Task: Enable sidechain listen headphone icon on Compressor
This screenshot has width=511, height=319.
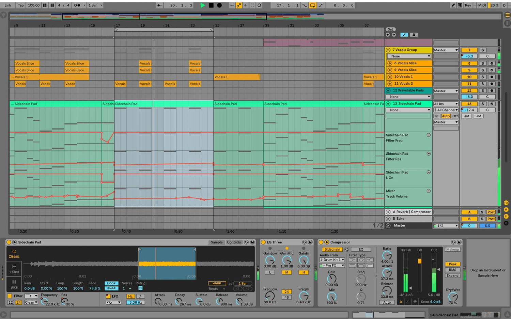Action: (346, 249)
